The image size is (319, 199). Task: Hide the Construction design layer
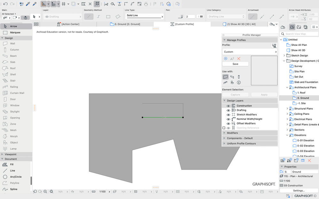click(228, 106)
